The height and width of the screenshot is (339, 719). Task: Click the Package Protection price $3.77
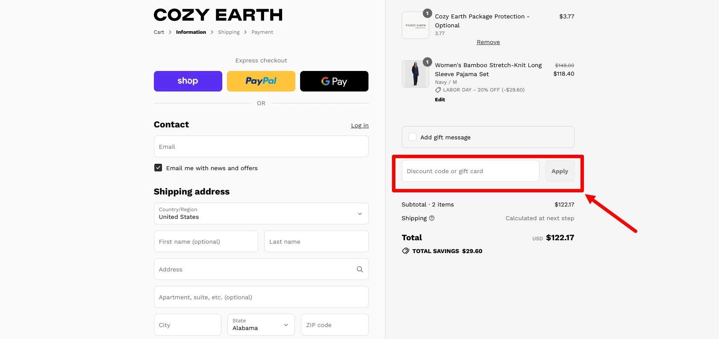(x=567, y=16)
